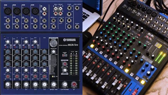Click upper C-R OUT jack
This screenshot has height=95, width=168.
69,21
